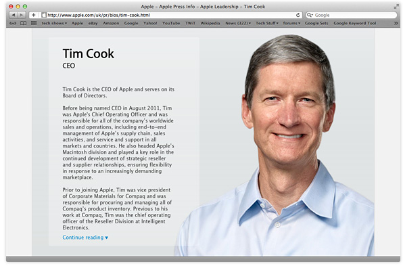Expand the forums bookmarks folder
Viewport: 403px width, 268px height.
291,23
